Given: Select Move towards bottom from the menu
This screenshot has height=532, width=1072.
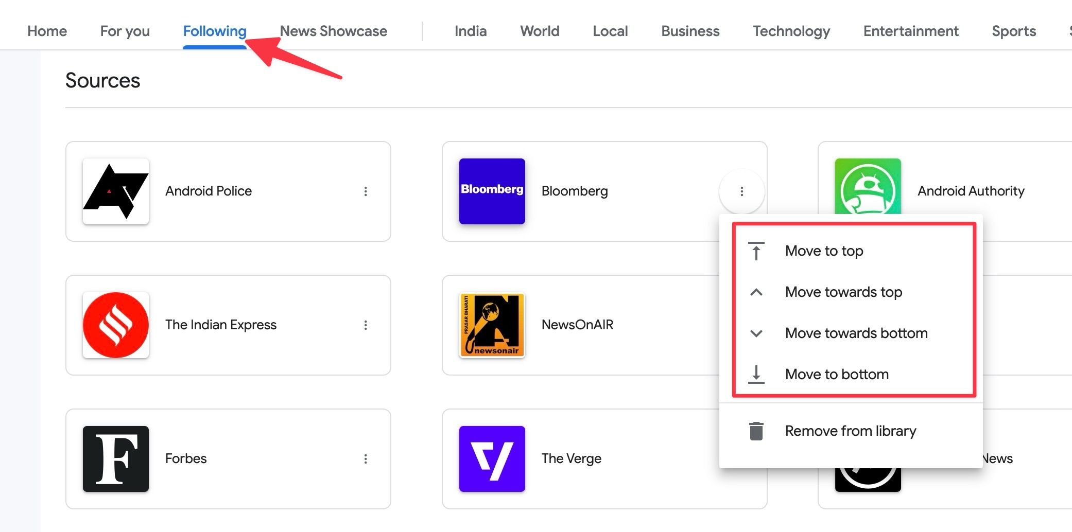Looking at the screenshot, I should point(856,333).
